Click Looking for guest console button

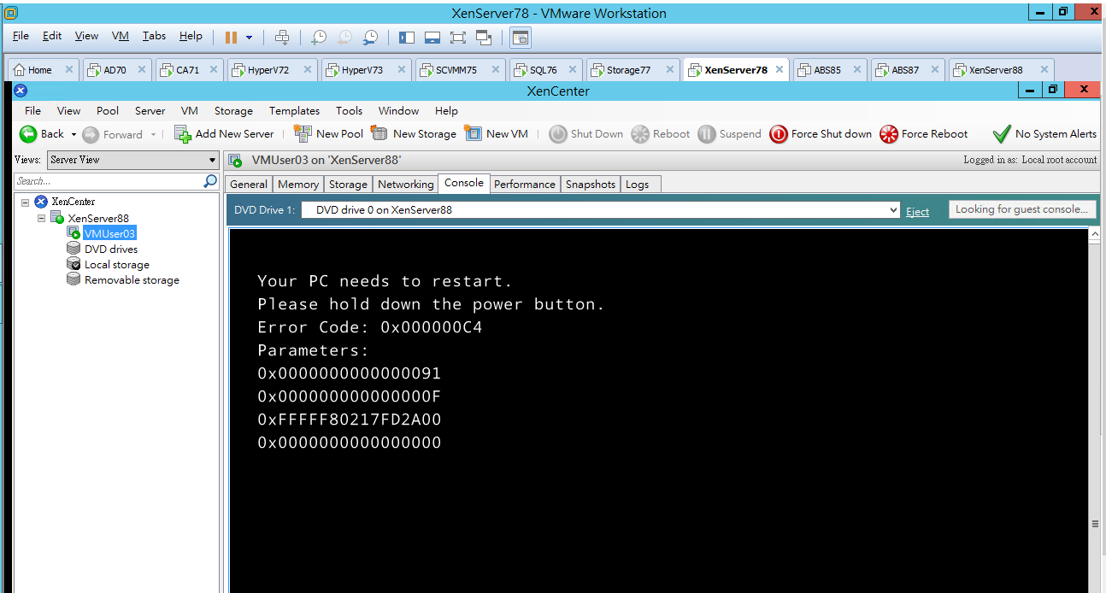click(x=1021, y=209)
